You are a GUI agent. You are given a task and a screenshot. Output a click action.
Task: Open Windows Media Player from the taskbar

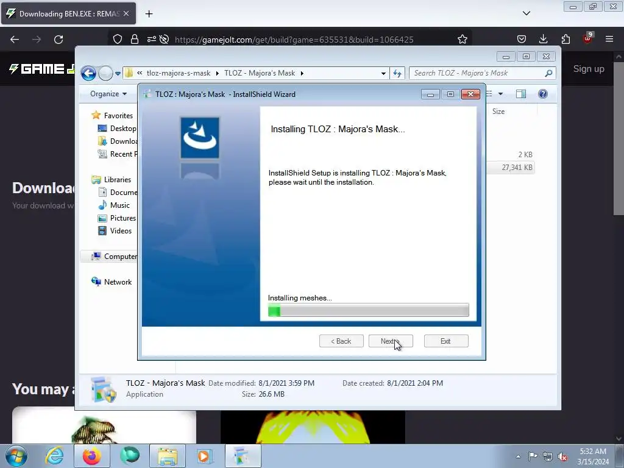204,456
